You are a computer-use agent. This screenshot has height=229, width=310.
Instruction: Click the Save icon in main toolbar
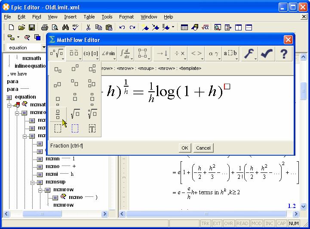[32, 27]
